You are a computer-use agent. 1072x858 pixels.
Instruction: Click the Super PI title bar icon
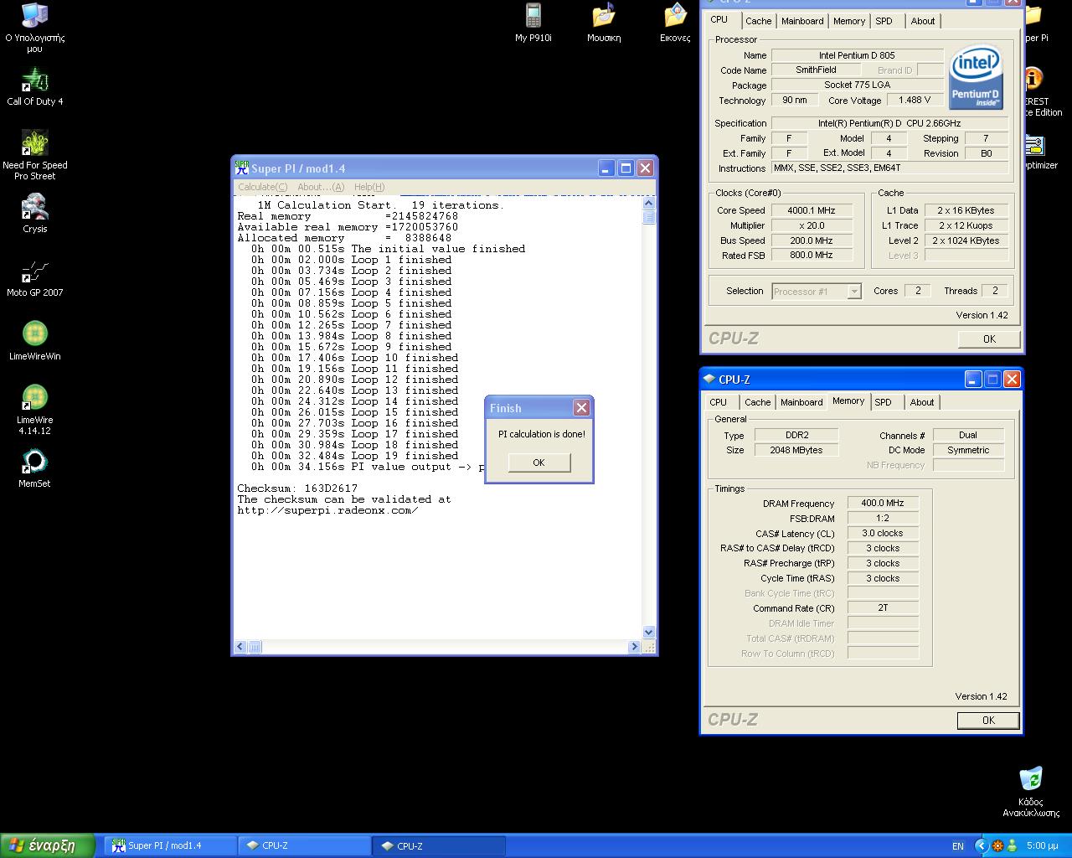(x=242, y=168)
